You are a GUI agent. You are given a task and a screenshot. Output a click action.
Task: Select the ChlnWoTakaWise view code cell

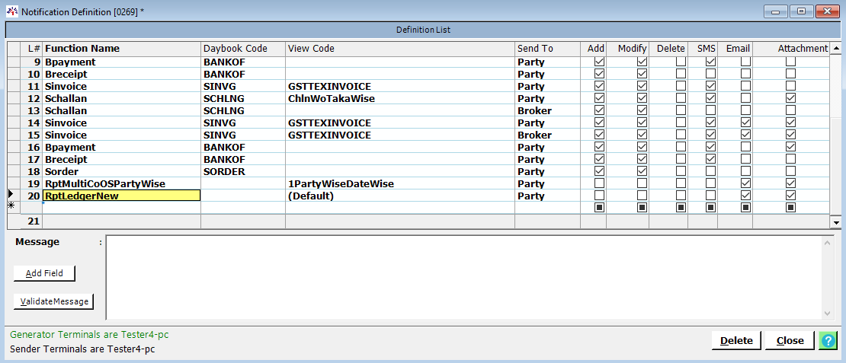pos(399,98)
